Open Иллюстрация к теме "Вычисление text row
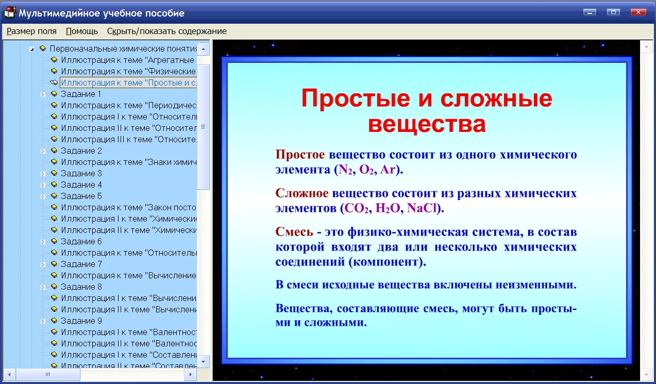The image size is (656, 384). 129,276
